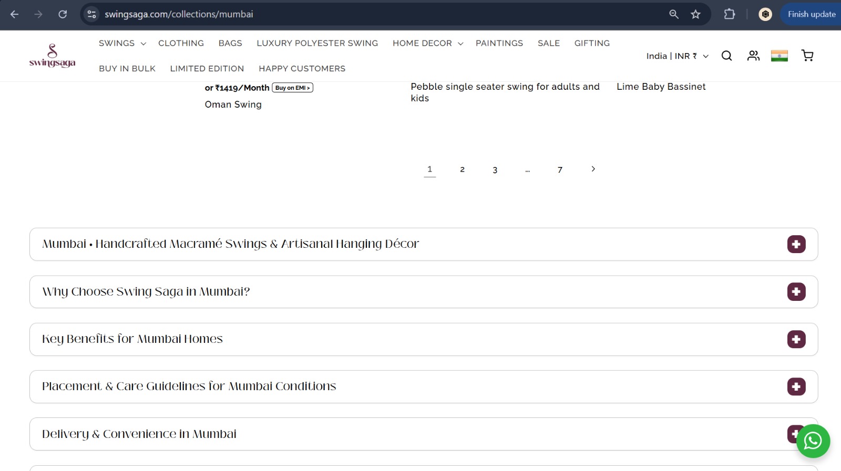The image size is (841, 471).
Task: Open the HAPPY CUSTOMERS page
Action: (x=302, y=68)
